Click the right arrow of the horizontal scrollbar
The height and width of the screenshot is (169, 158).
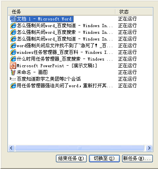(x=149, y=148)
